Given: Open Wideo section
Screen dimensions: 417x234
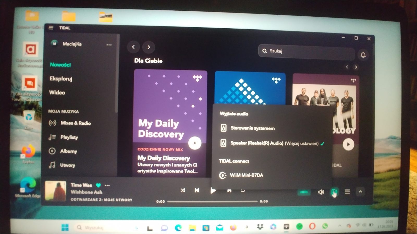Looking at the screenshot, I should pyautogui.click(x=57, y=93).
